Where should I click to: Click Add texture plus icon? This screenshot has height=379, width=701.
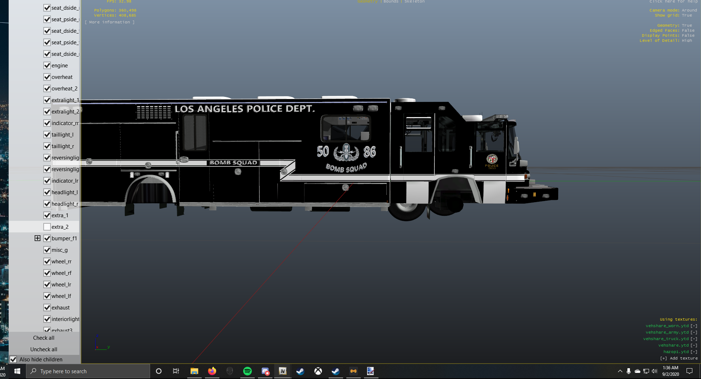(x=663, y=358)
